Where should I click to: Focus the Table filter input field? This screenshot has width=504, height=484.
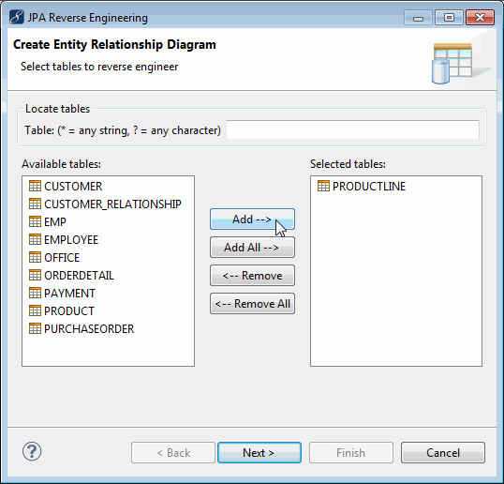[352, 130]
